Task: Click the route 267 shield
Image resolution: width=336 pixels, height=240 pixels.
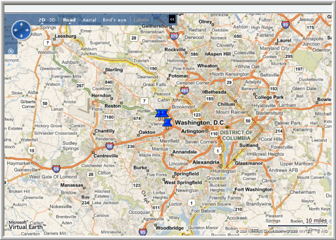Action: point(80,86)
